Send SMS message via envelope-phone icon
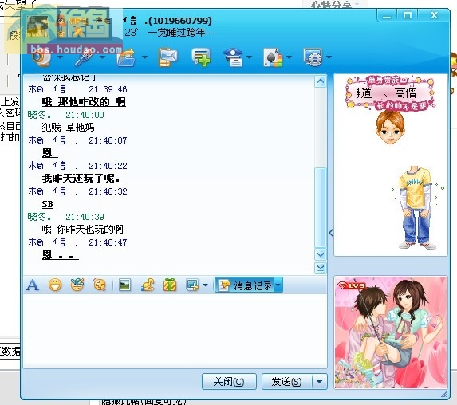This screenshot has height=405, width=457. point(167,57)
